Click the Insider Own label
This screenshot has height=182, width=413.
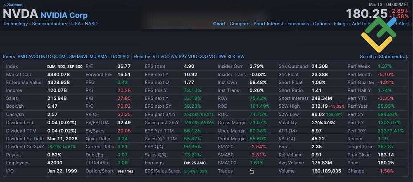(x=230, y=66)
